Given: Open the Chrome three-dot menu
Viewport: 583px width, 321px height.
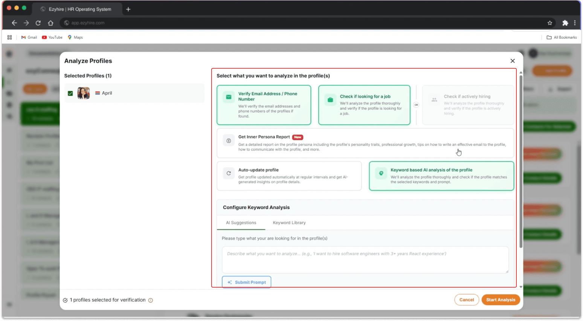Looking at the screenshot, I should coord(575,23).
